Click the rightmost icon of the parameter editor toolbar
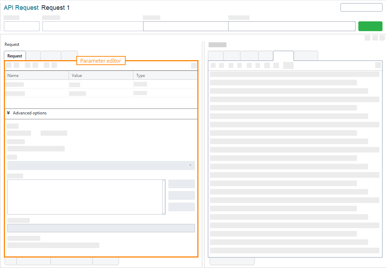This screenshot has width=386, height=268. (194, 65)
